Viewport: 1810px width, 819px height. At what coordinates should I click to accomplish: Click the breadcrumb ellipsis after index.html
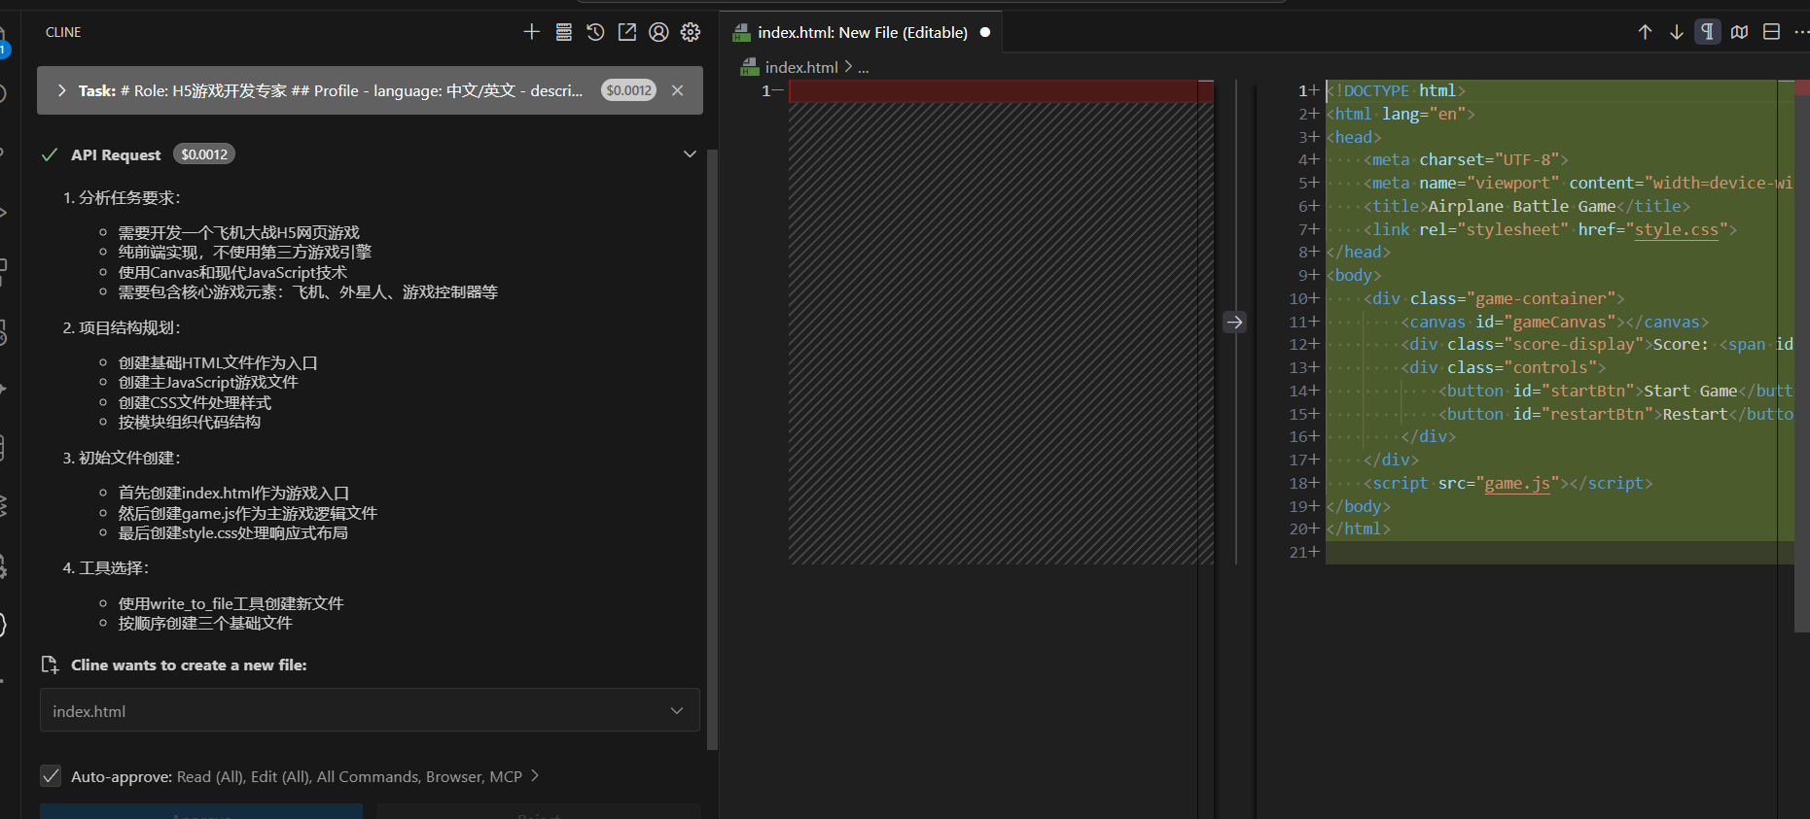coord(864,68)
